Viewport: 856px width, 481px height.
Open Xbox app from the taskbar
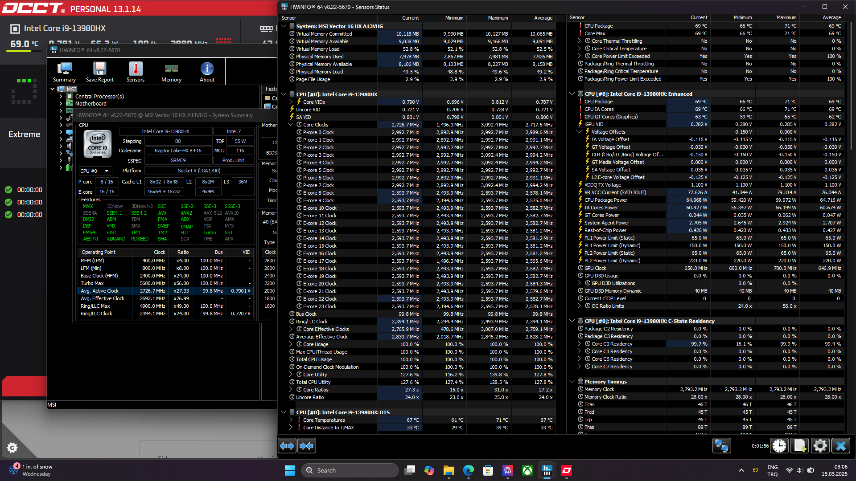tap(527, 470)
